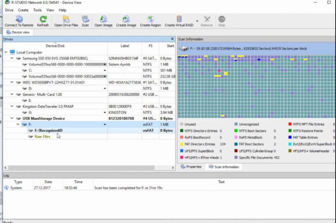Collapse the WDC WD5000BPVT node
Image resolution: width=336 pixels, height=223 pixels.
tap(12, 82)
